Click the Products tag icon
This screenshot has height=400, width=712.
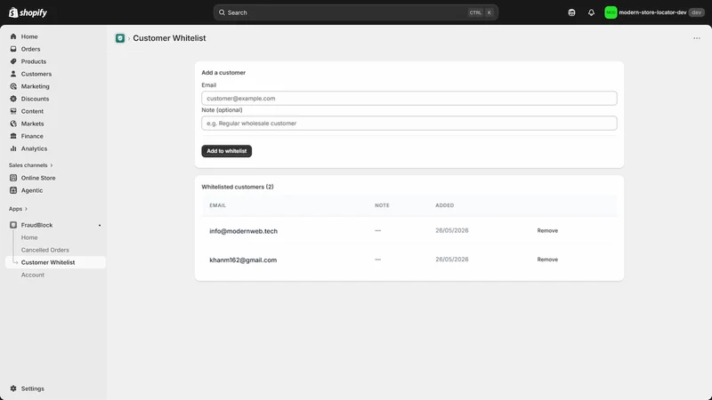tap(13, 61)
